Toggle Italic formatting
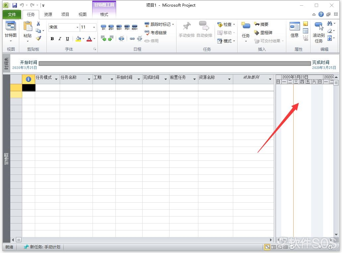Image resolution: width=342 pixels, height=253 pixels. [x=60, y=39]
